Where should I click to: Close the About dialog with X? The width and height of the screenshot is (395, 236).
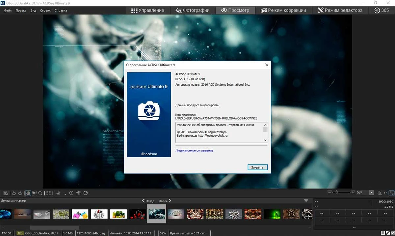pyautogui.click(x=267, y=65)
